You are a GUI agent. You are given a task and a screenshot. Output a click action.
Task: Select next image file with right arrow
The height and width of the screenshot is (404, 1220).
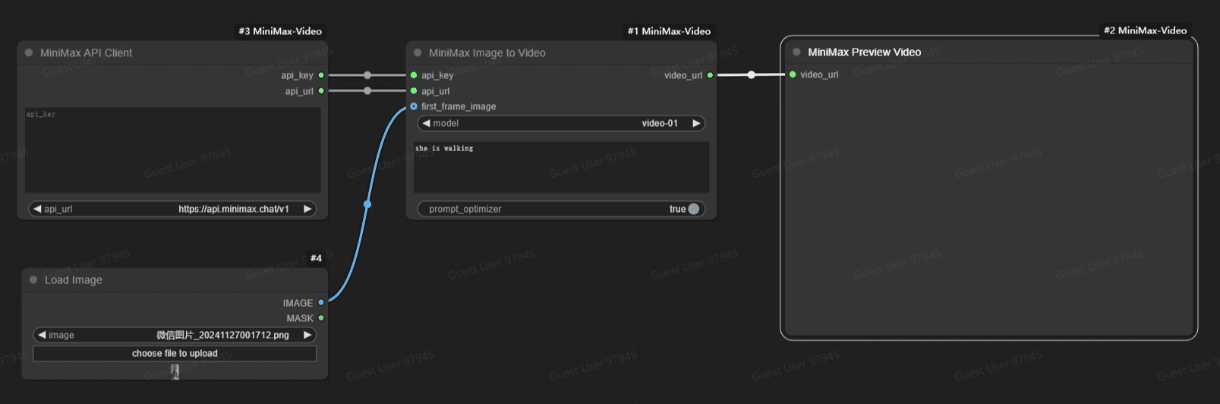pyautogui.click(x=307, y=335)
